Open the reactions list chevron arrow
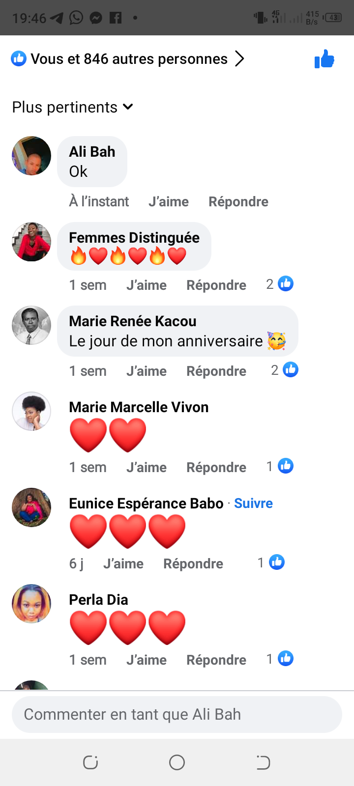 [239, 59]
